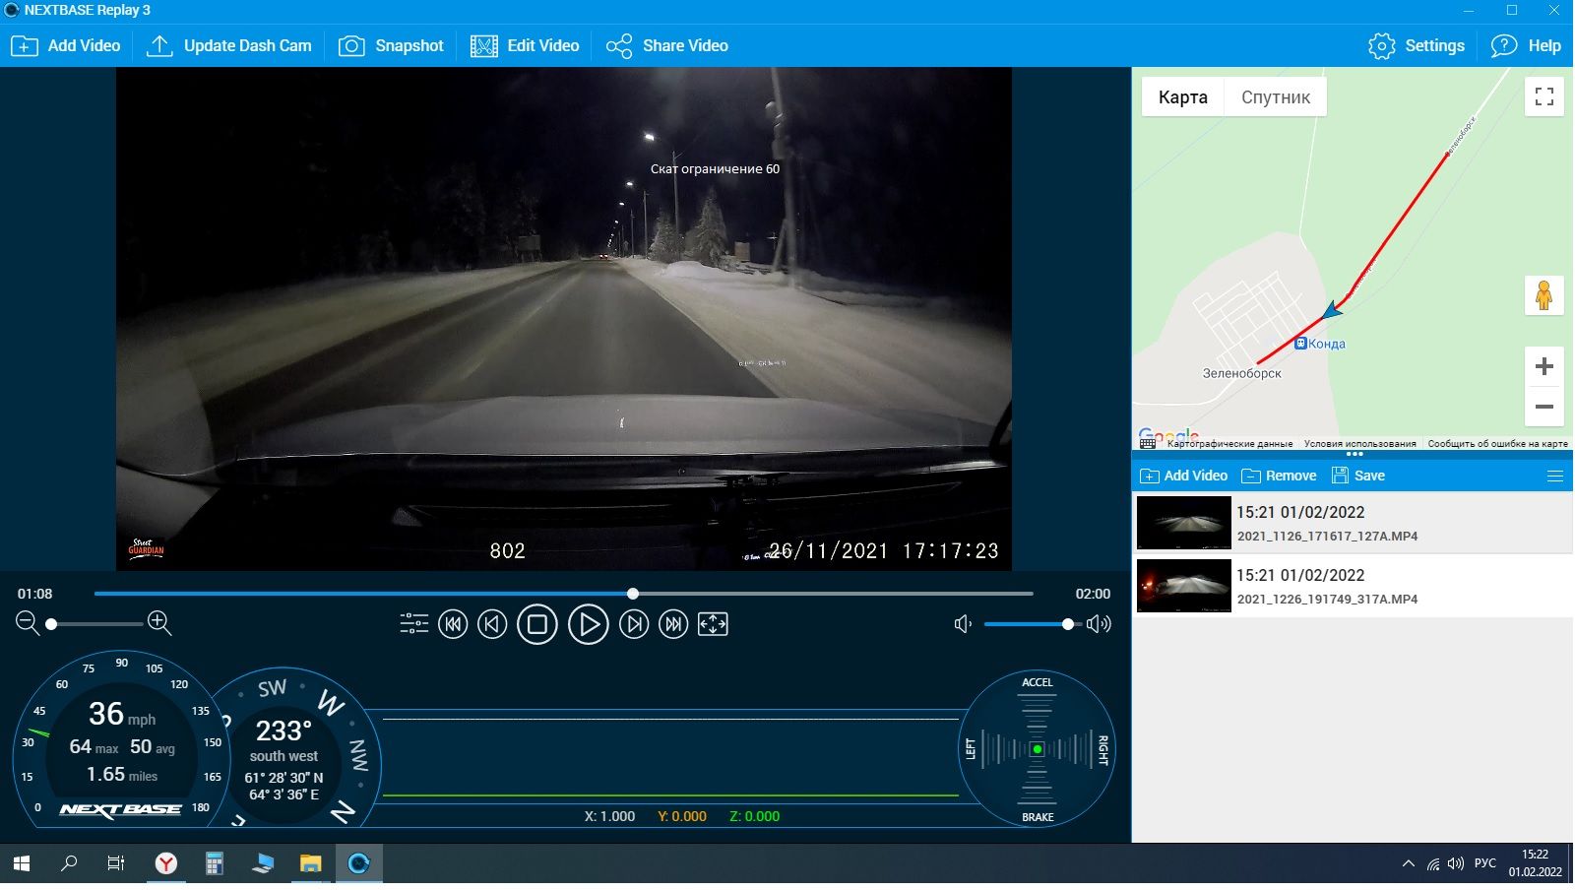1575x890 pixels.
Task: Open Update Dash Cam
Action: click(228, 46)
